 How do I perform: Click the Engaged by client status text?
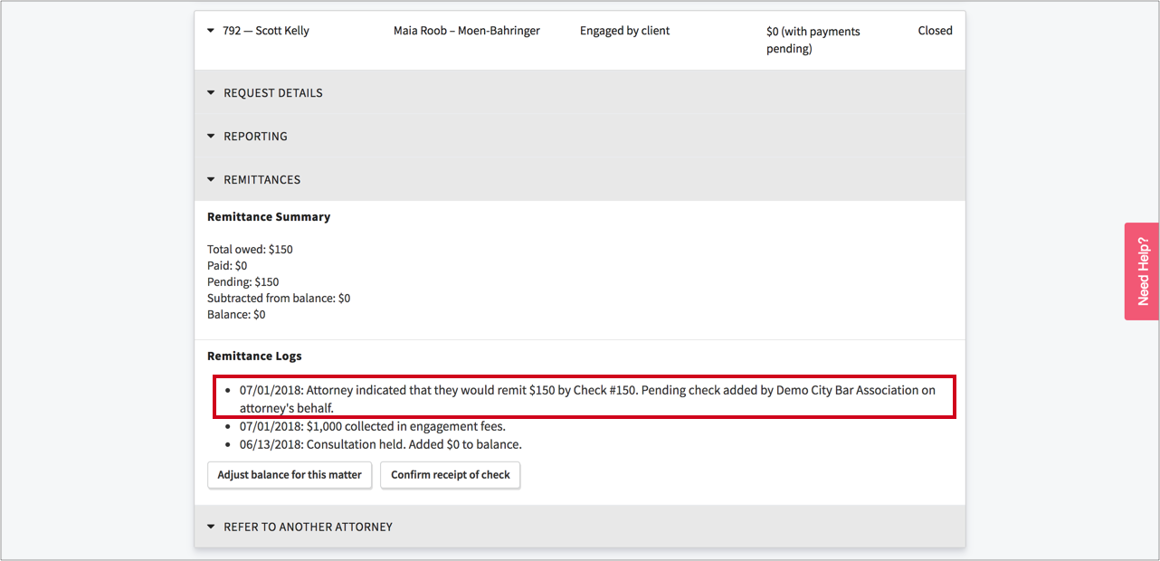coord(624,31)
